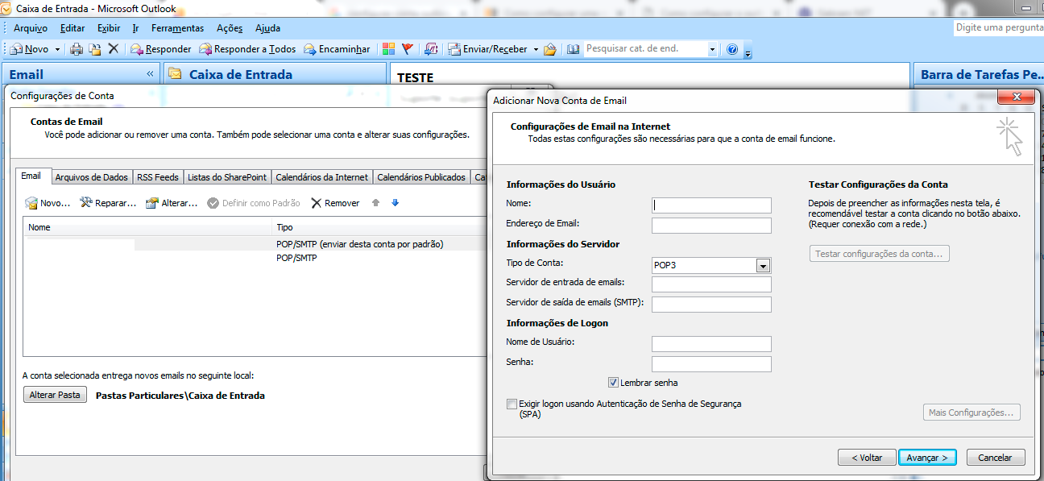Open the Exibir menu
Viewport: 1044px width, 481px height.
coord(109,28)
